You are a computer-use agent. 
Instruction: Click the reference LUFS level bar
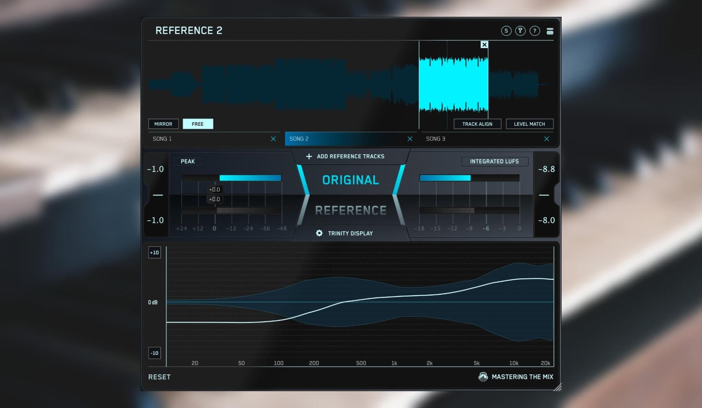447,210
